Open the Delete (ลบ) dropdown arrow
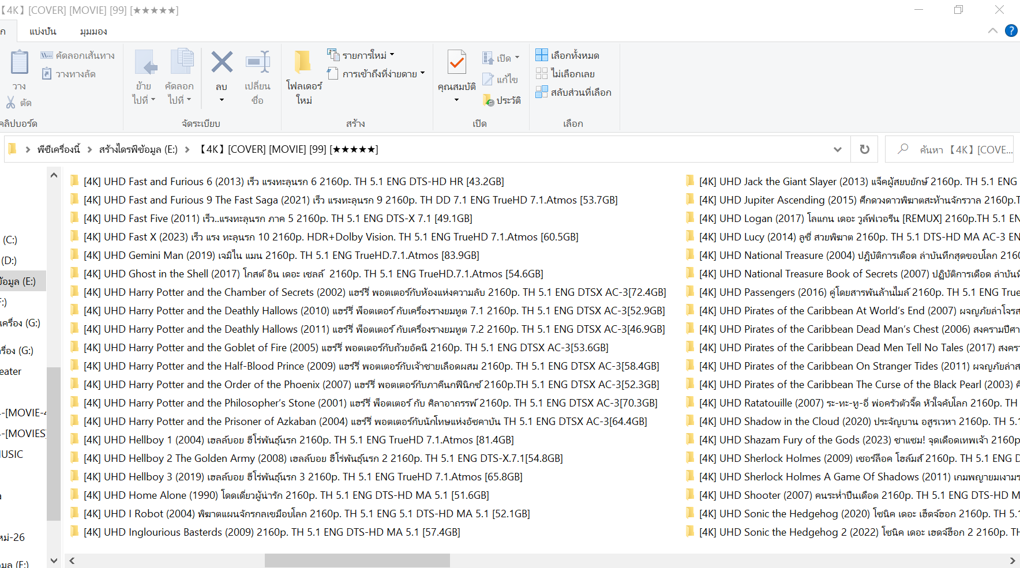 222,100
